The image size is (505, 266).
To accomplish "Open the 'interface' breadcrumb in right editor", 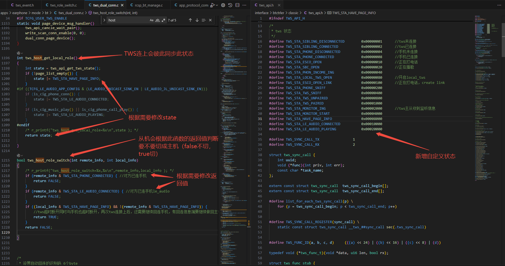I will [x=262, y=13].
